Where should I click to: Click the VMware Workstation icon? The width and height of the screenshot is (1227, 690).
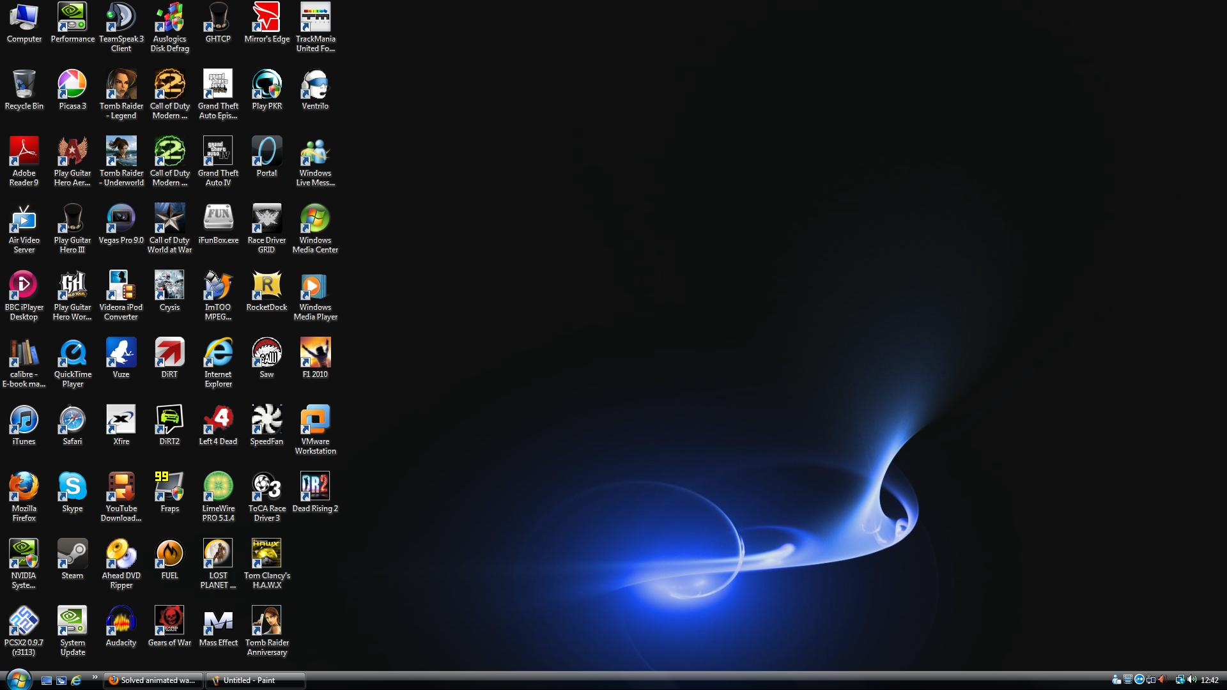coord(315,420)
